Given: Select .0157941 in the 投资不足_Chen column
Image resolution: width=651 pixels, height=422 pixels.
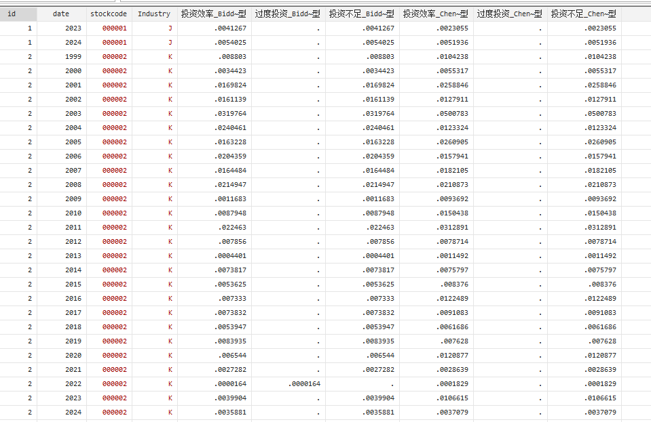Looking at the screenshot, I should pos(584,156).
